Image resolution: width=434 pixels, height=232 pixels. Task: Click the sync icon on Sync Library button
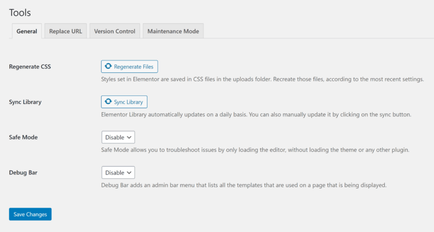[108, 102]
